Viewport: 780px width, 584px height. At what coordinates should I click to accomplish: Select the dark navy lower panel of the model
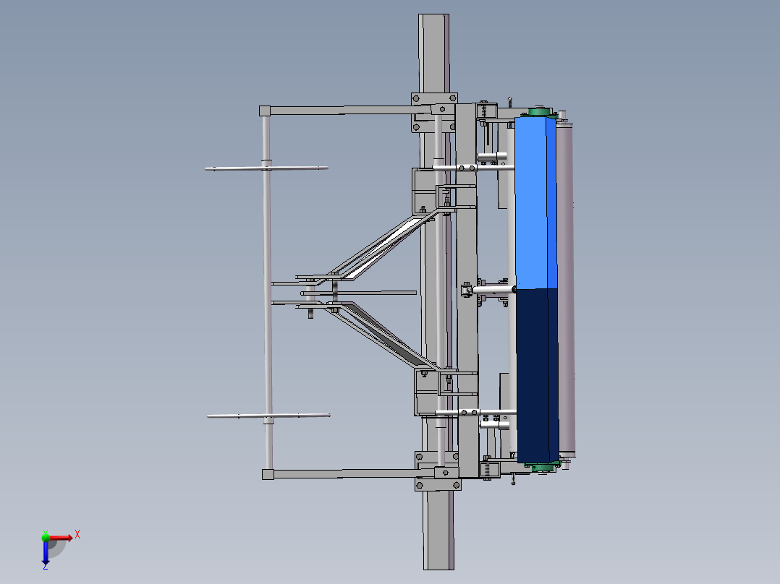point(537,376)
